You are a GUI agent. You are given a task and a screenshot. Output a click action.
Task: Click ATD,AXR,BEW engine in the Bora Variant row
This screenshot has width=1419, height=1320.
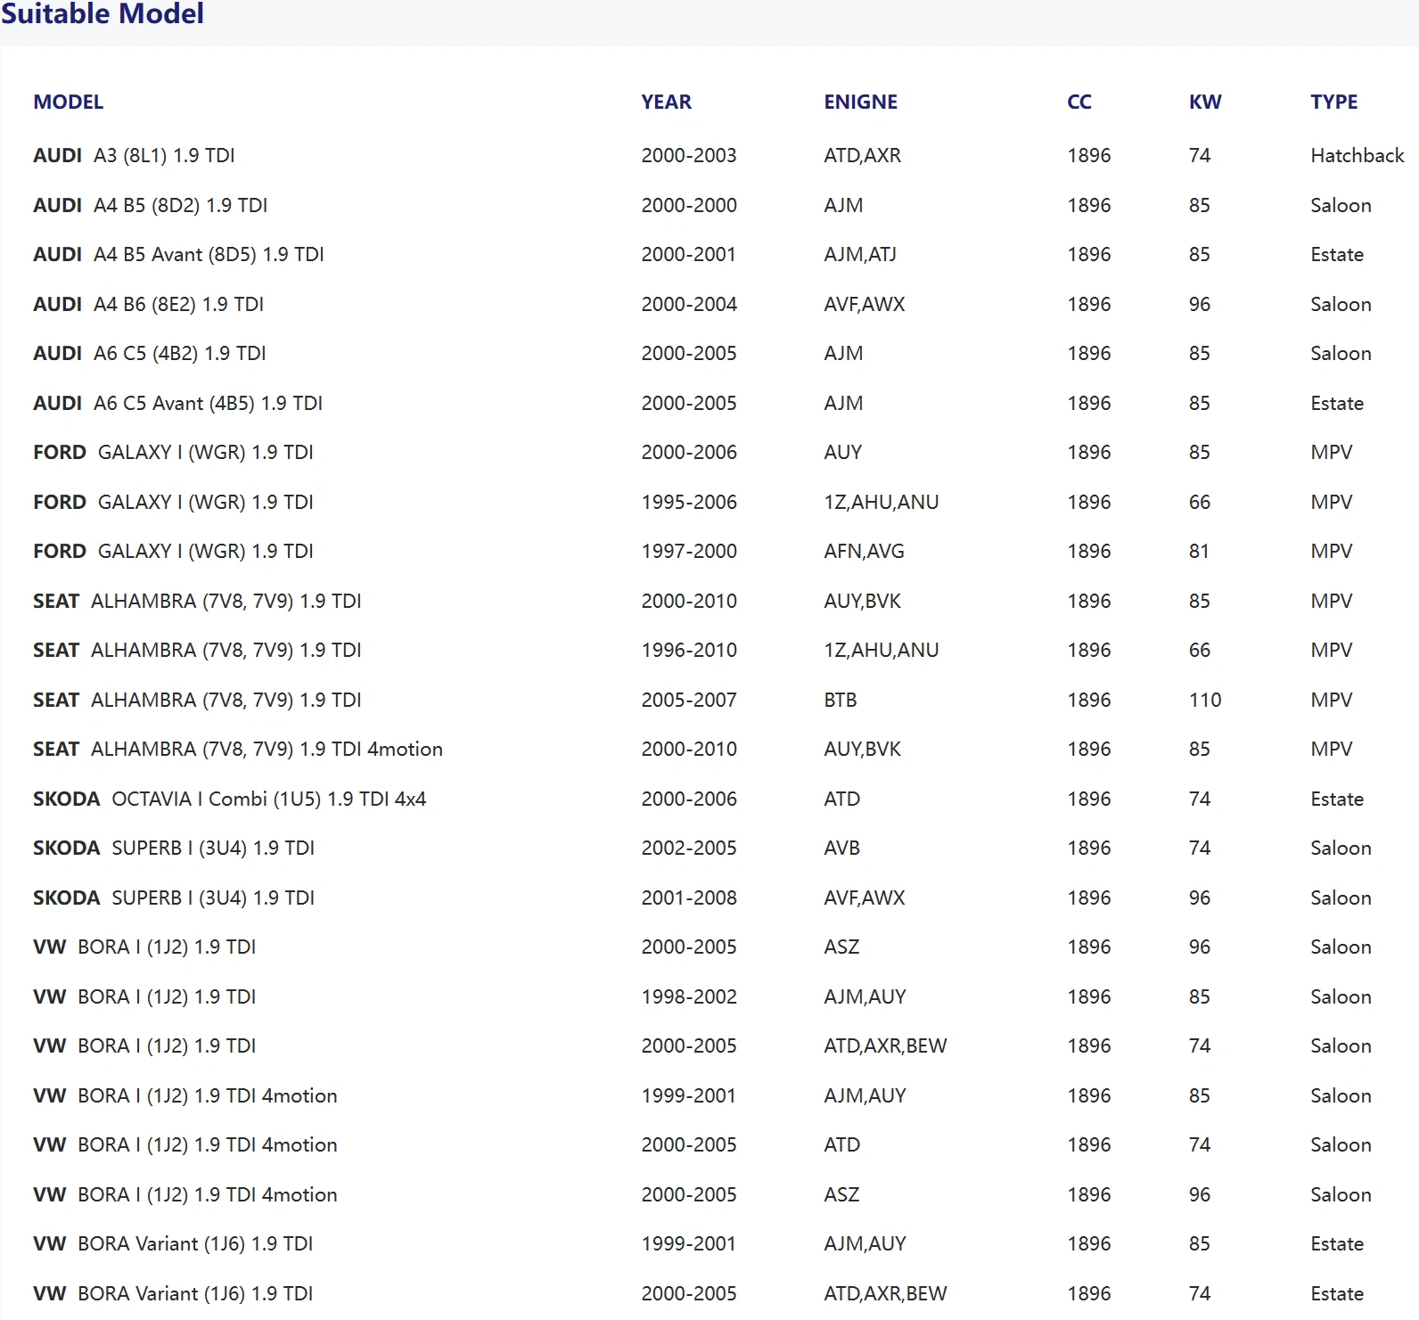(x=885, y=1293)
